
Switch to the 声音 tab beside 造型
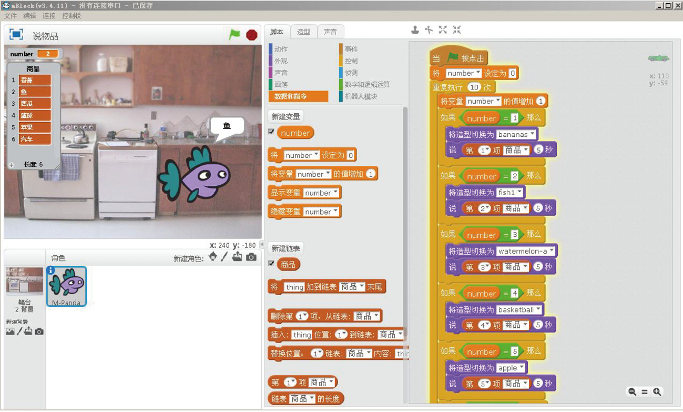point(330,32)
